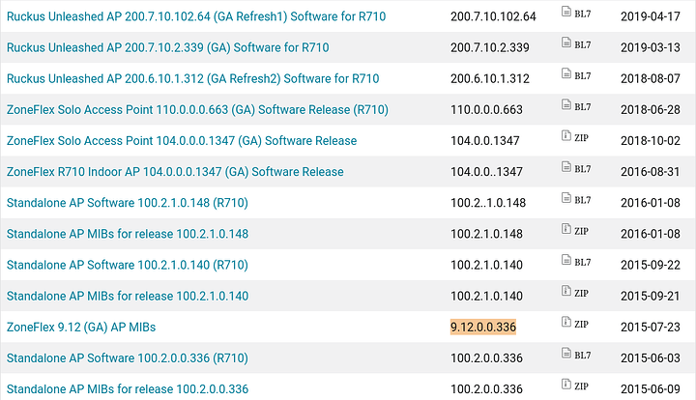Select date cell 2018-08-07
The image size is (696, 400).
(x=651, y=78)
